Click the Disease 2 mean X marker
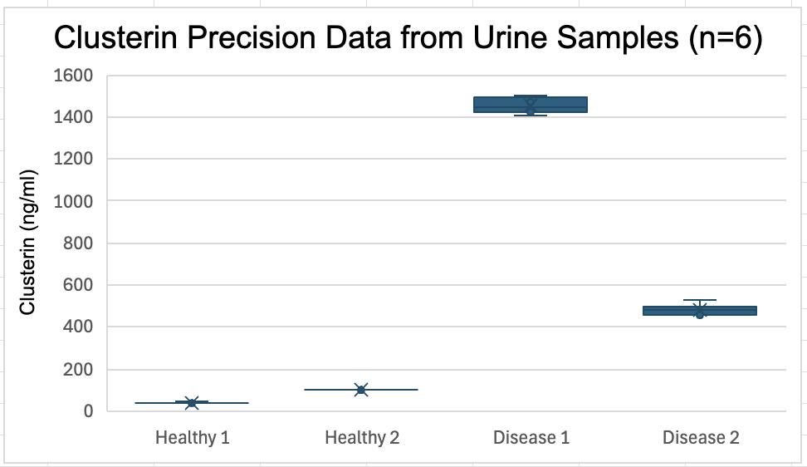This screenshot has width=807, height=467. [700, 310]
